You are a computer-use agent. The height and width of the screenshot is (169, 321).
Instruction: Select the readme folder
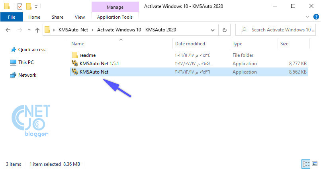coord(88,55)
